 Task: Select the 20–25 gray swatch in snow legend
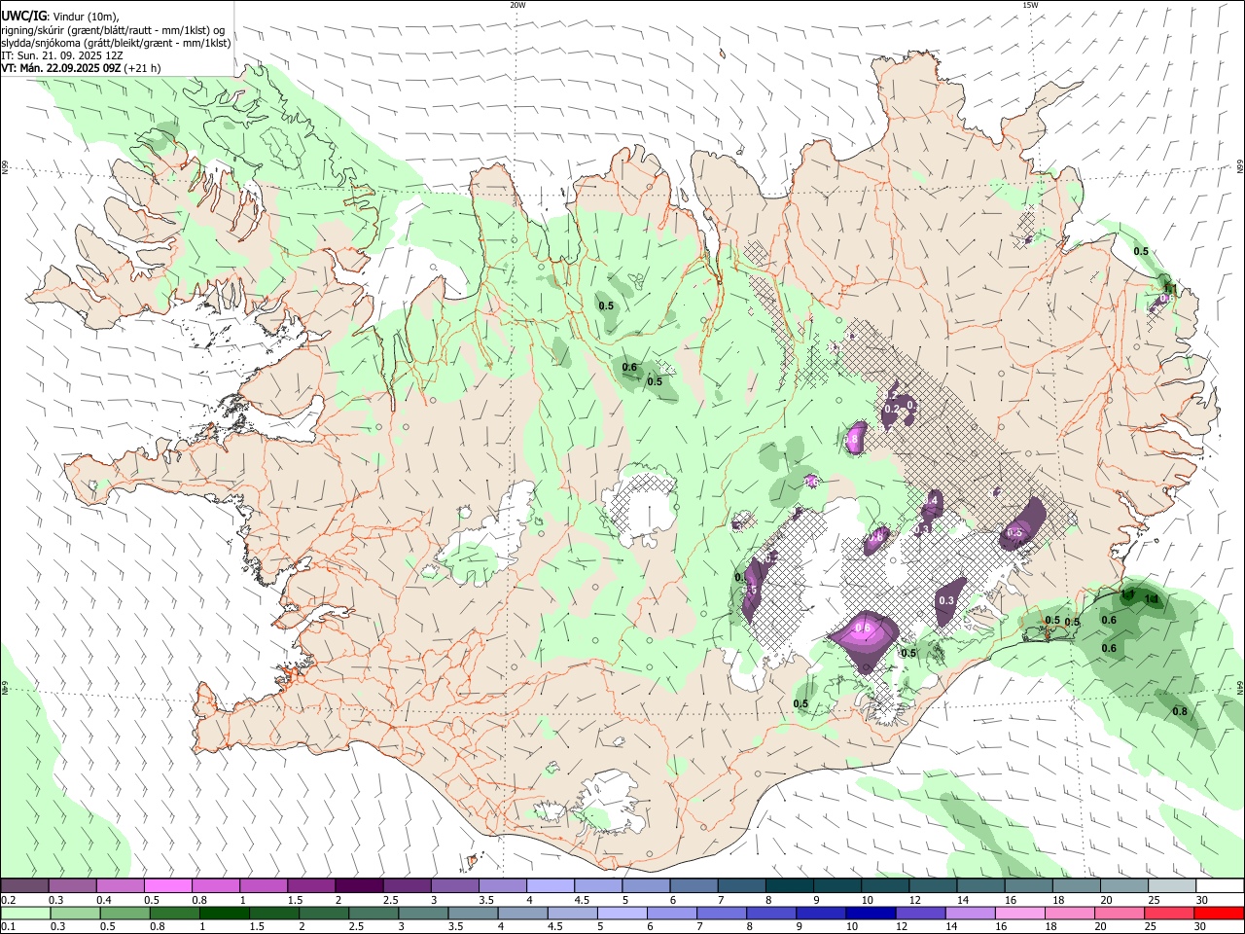click(x=1123, y=885)
